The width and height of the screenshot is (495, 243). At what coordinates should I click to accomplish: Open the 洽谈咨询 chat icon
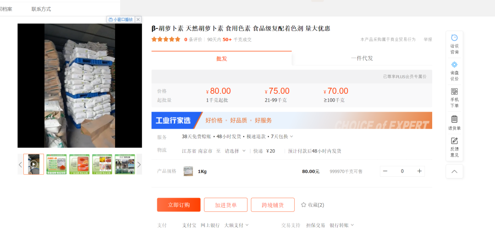454,38
